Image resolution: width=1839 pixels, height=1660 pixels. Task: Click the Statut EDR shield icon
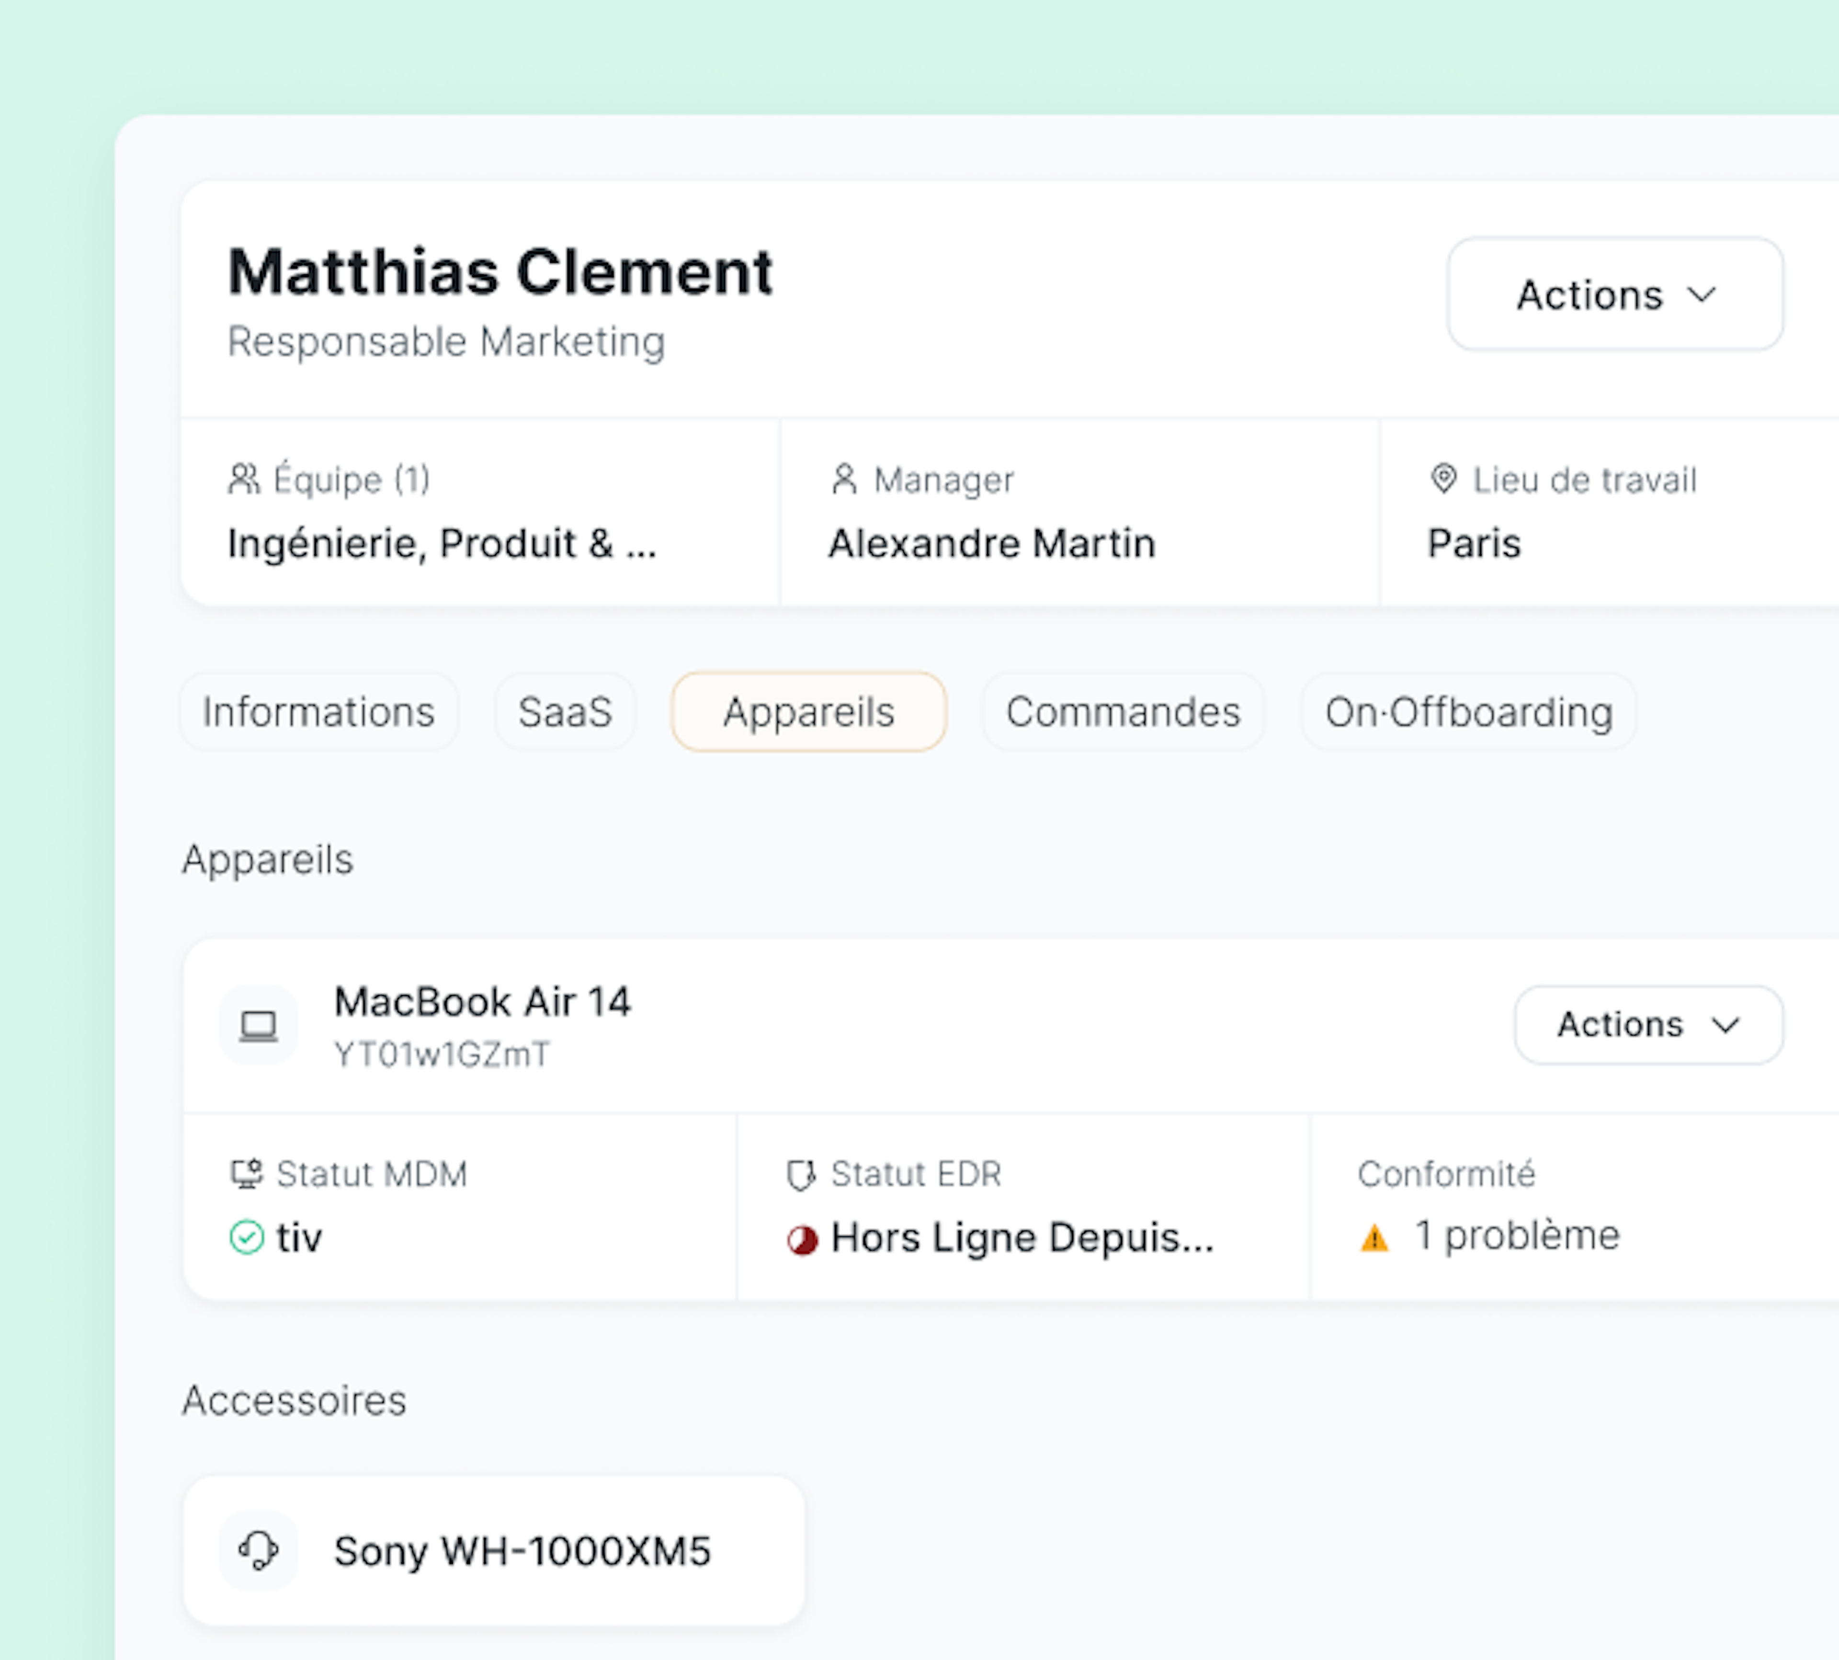(801, 1174)
